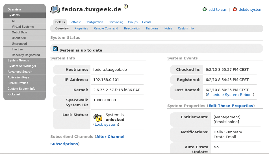Viewport: 269px width, 154px height.
Task: Click the computer system icon beside hostname
Action: point(55,9)
